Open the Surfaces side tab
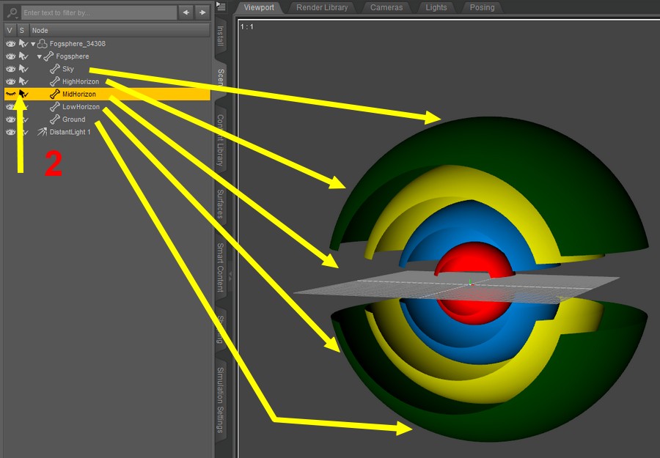The width and height of the screenshot is (660, 458). (221, 204)
